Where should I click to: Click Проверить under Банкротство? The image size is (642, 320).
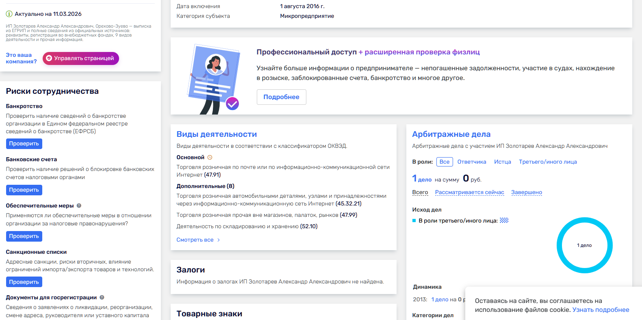[x=24, y=144]
